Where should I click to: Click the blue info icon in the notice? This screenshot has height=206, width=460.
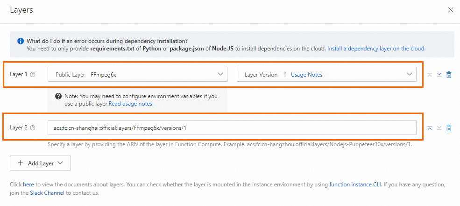[21, 41]
